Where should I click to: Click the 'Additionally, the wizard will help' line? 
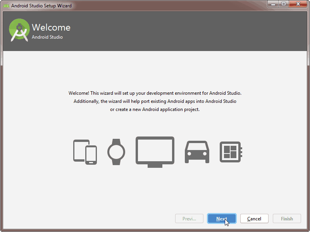155,101
